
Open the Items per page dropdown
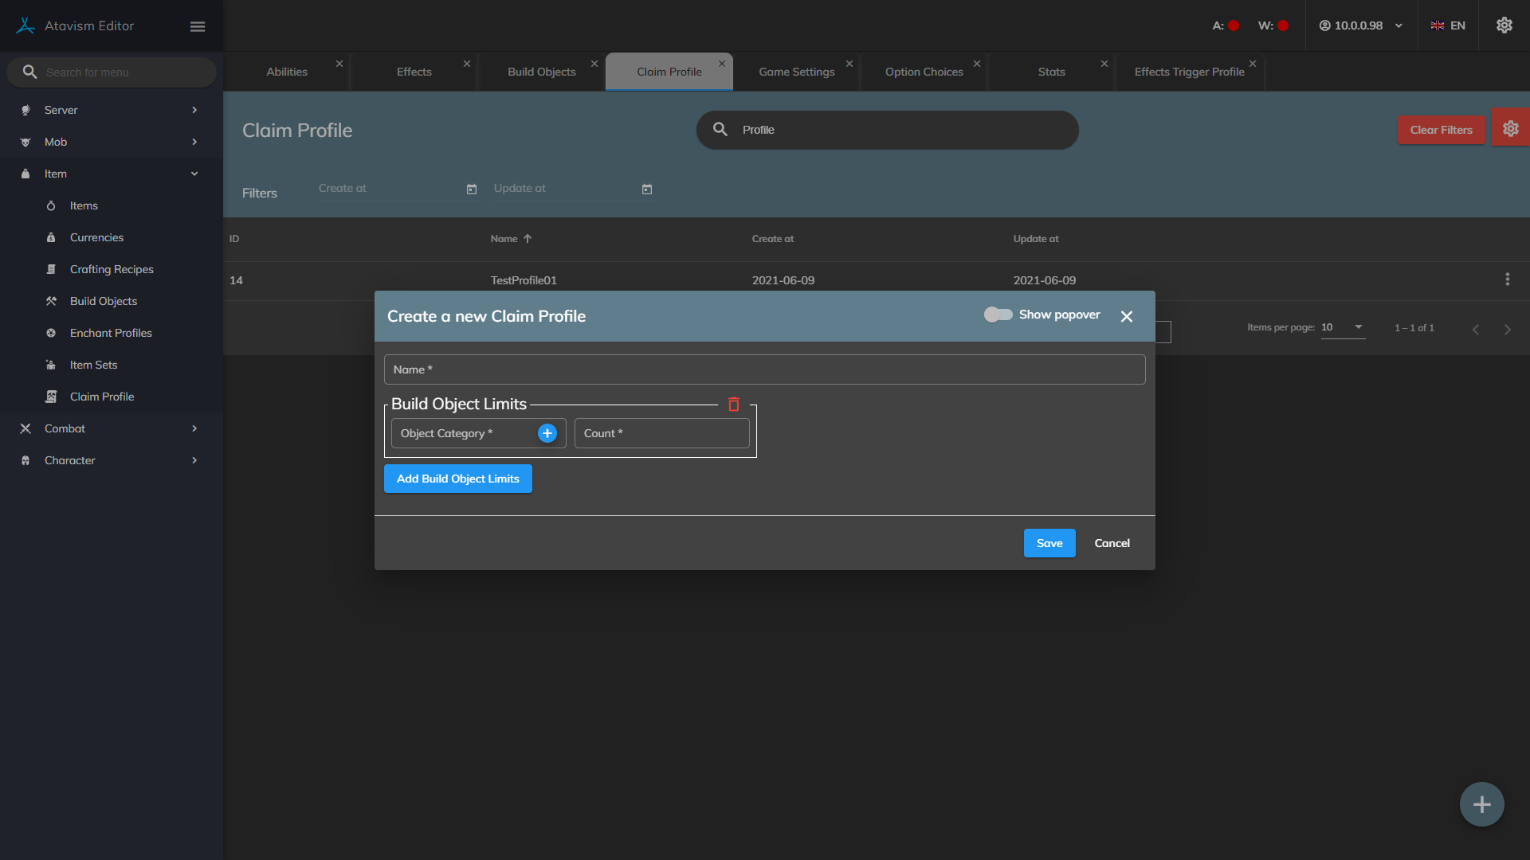1343,327
